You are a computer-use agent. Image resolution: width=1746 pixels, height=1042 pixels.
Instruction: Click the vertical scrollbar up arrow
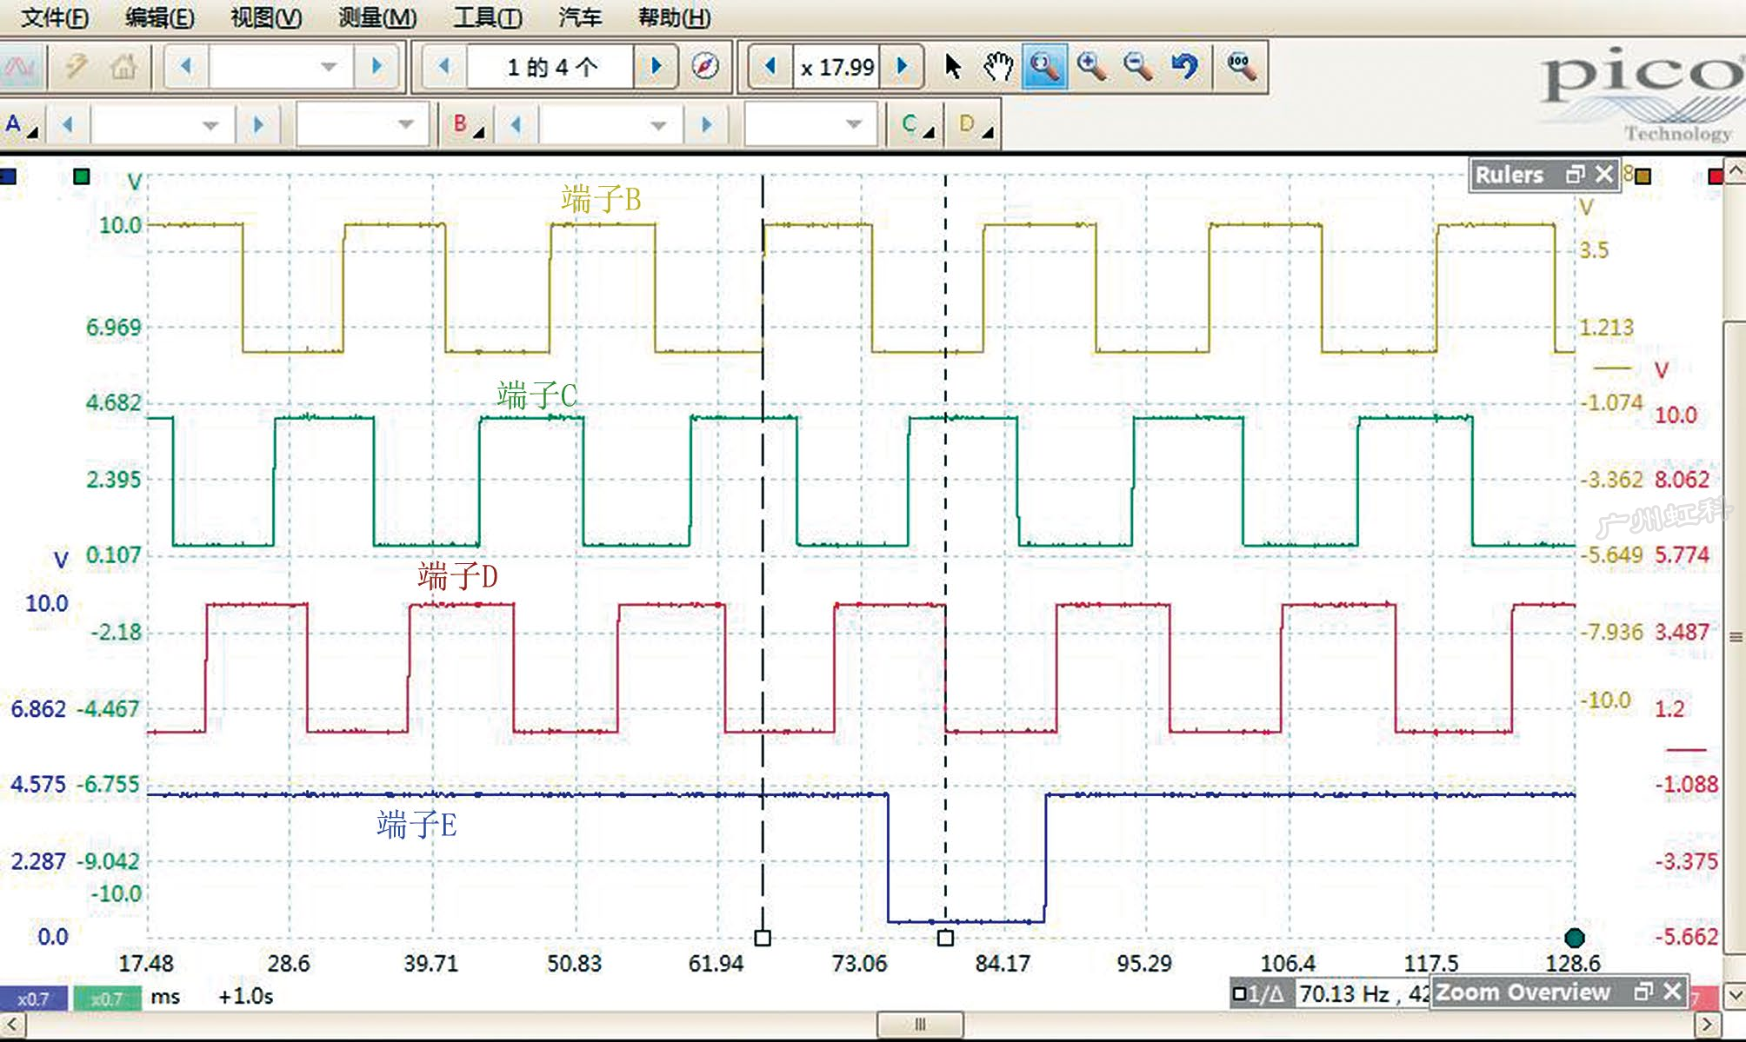(x=1735, y=170)
